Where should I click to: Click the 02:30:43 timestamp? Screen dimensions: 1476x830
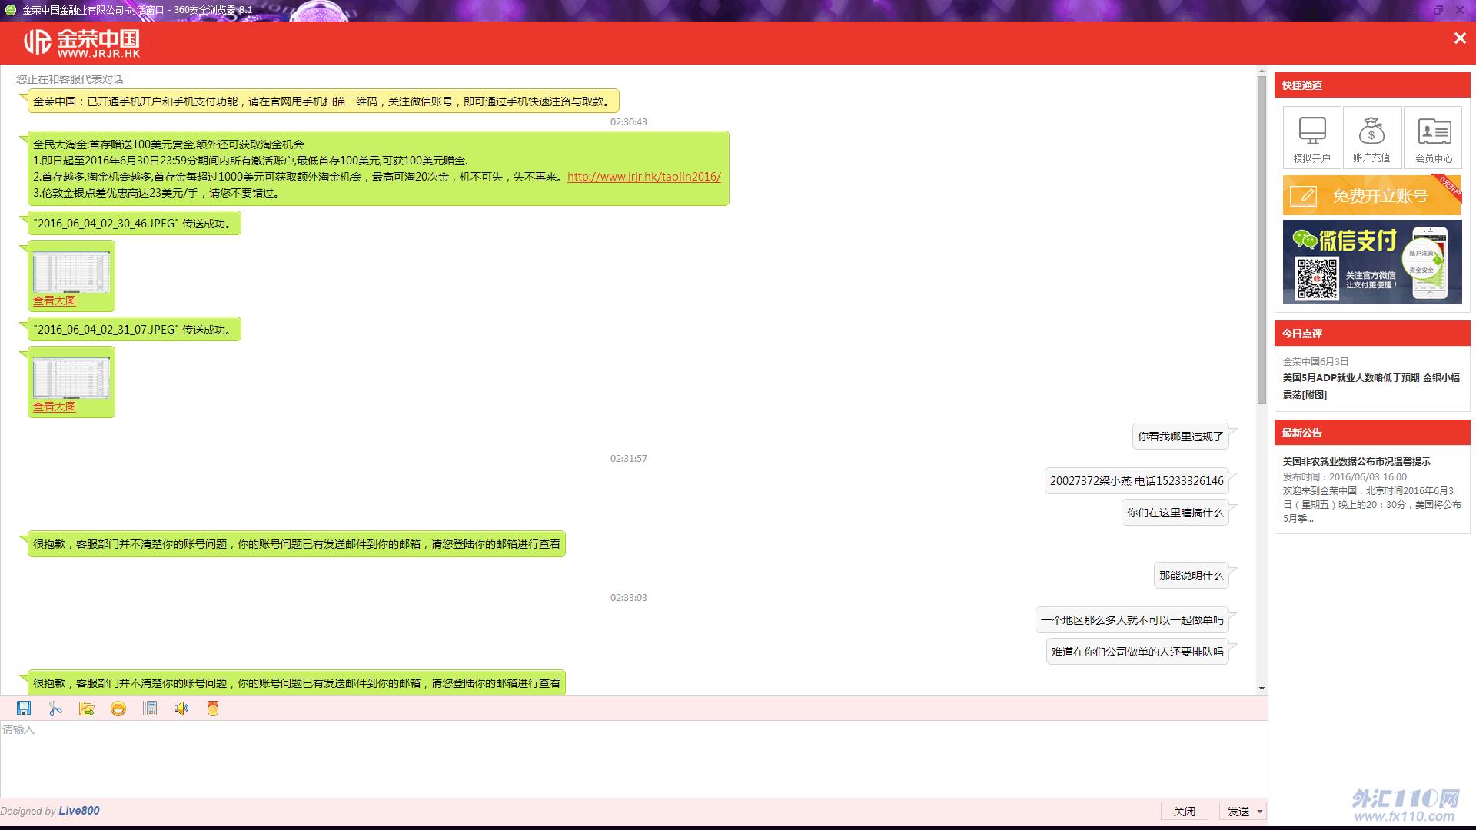coord(629,121)
